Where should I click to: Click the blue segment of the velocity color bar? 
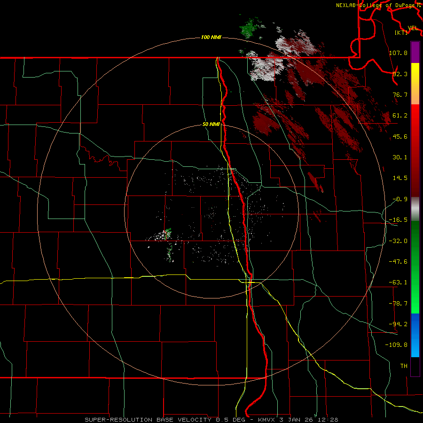[x=415, y=335]
